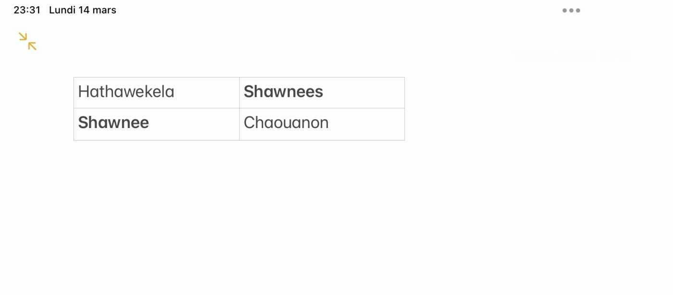Tap the yellow collapse full-screen arrows icon
This screenshot has width=673, height=295.
[28, 41]
